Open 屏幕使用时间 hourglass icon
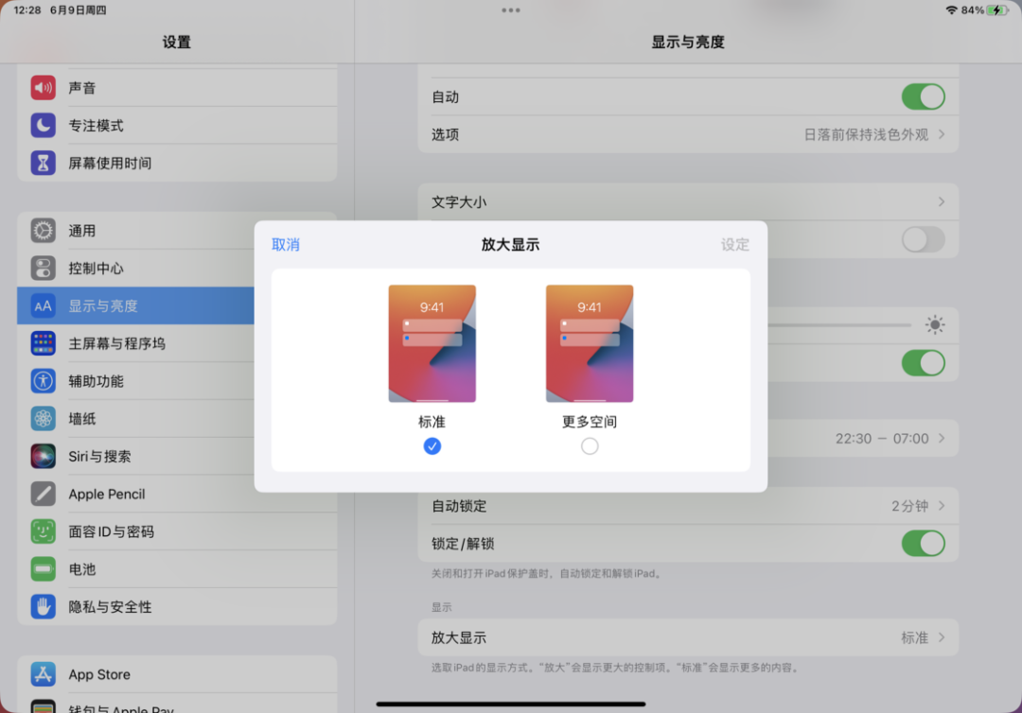Screen dimensions: 1022x713 click(43, 163)
